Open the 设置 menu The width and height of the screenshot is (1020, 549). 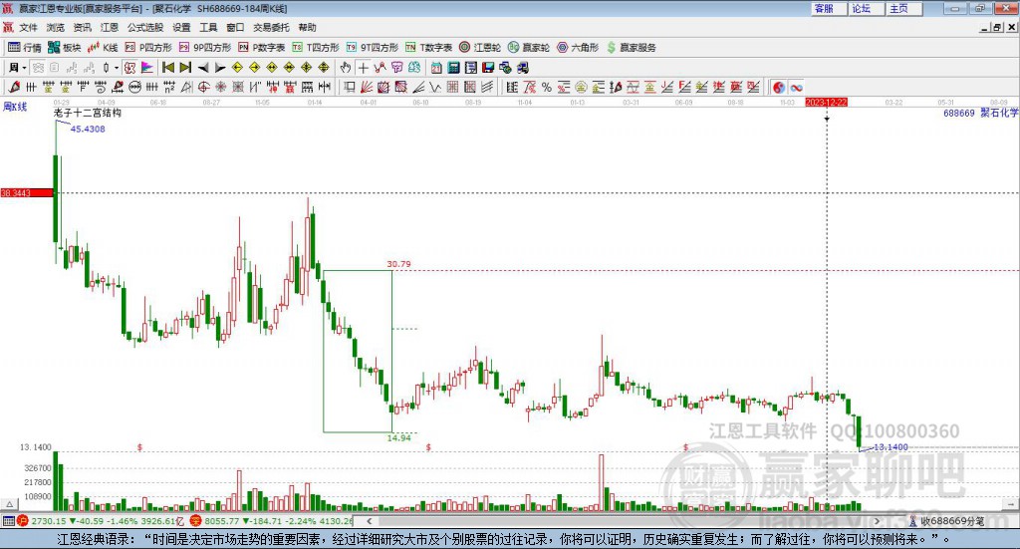[x=181, y=27]
